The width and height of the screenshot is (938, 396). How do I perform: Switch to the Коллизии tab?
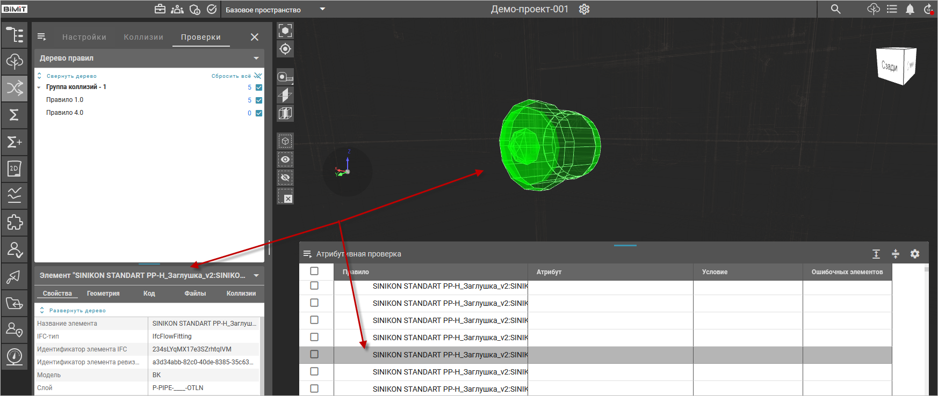pyautogui.click(x=143, y=37)
